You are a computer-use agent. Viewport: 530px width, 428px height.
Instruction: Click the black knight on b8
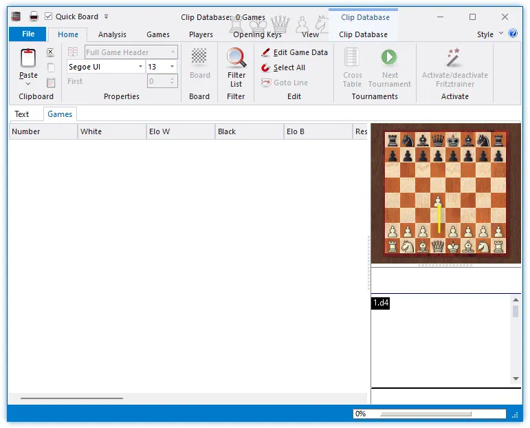point(408,140)
